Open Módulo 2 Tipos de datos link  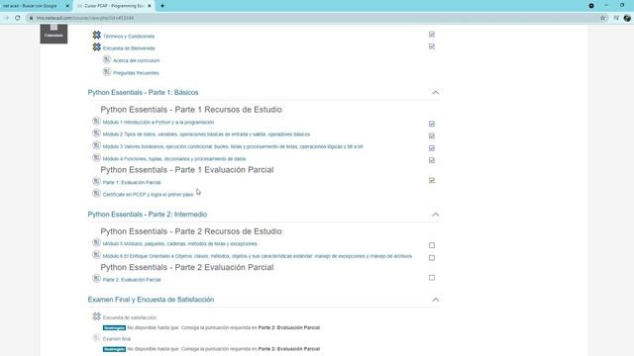pyautogui.click(x=206, y=134)
